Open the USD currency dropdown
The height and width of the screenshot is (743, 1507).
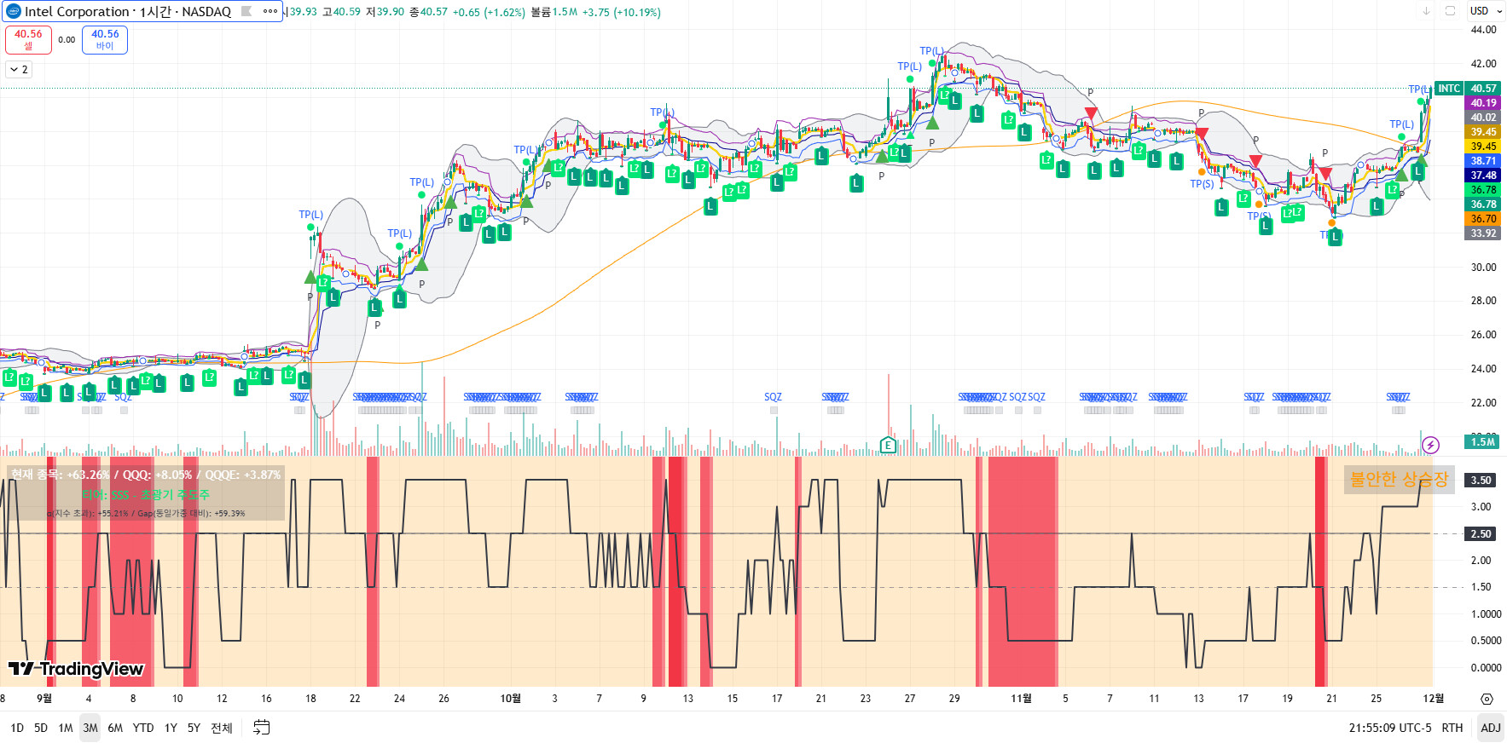(x=1486, y=11)
